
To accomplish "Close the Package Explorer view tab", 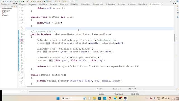I will point(11,4).
